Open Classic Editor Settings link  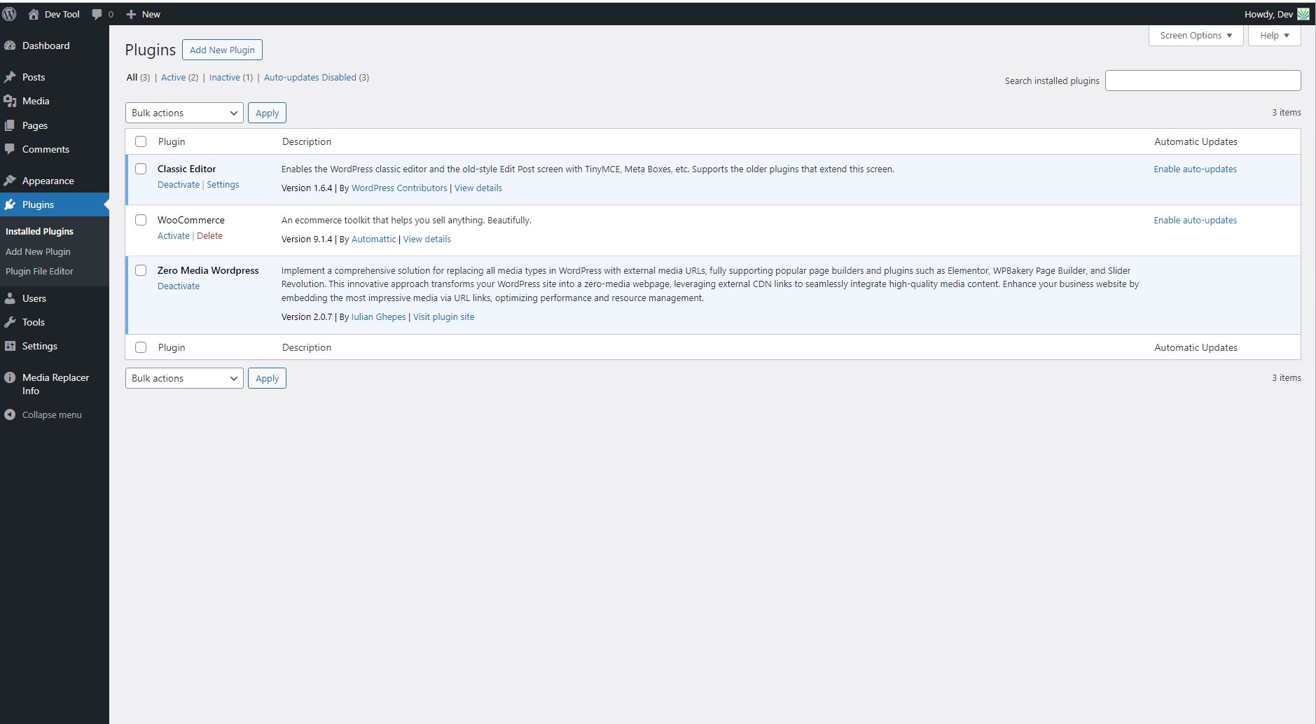click(x=223, y=184)
